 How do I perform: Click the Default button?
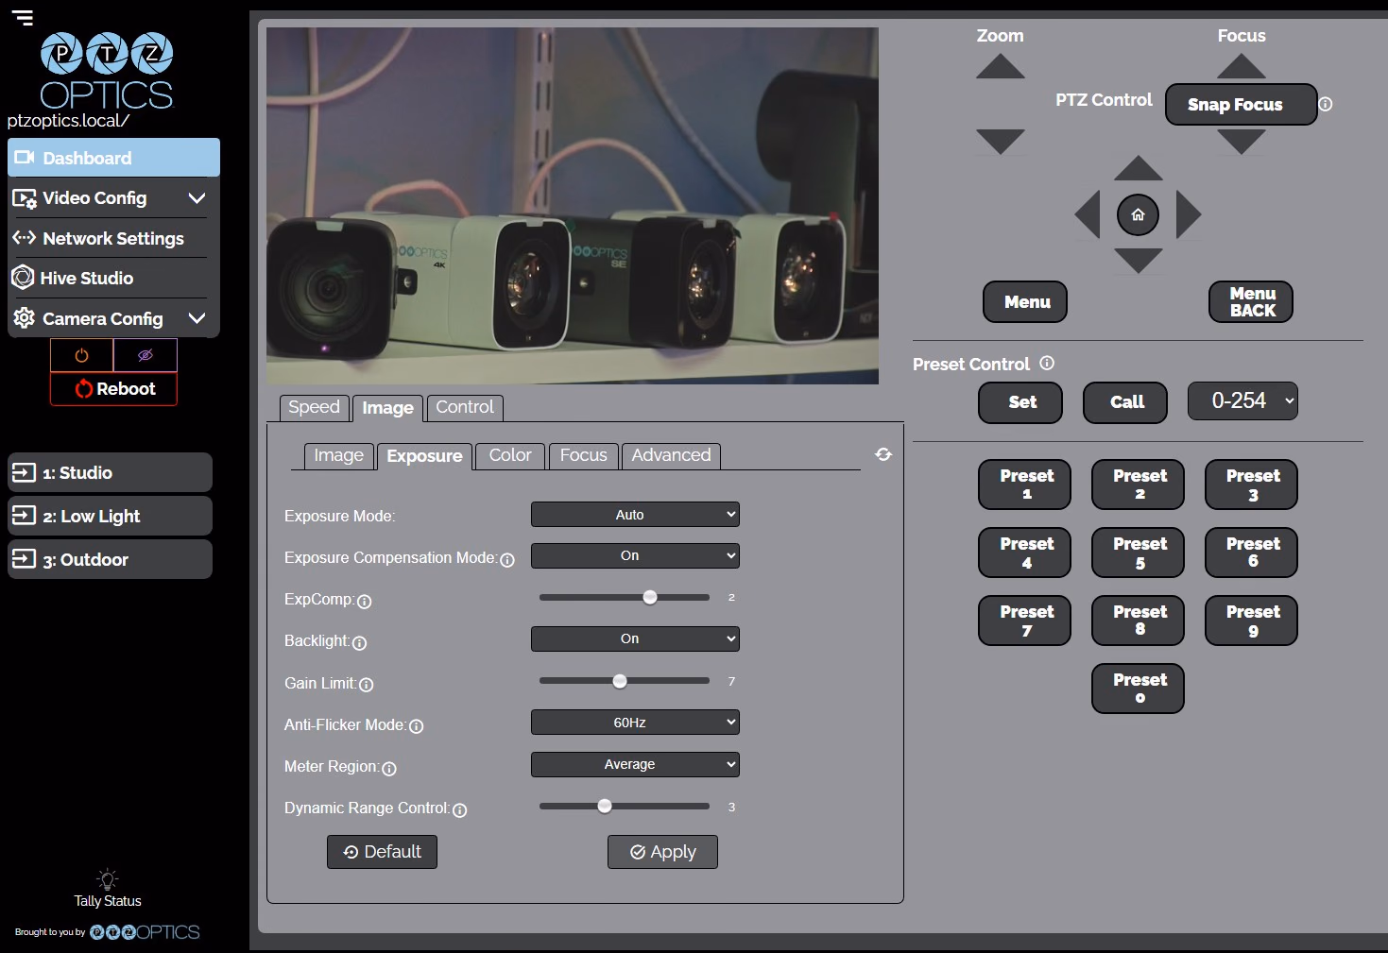coord(382,852)
